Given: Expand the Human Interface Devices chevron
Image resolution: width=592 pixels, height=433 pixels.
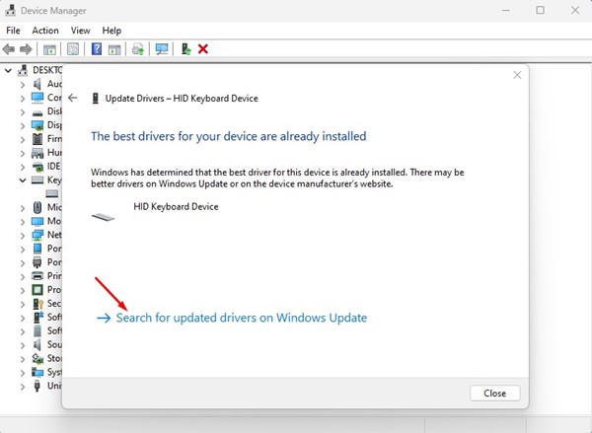Looking at the screenshot, I should tap(23, 153).
